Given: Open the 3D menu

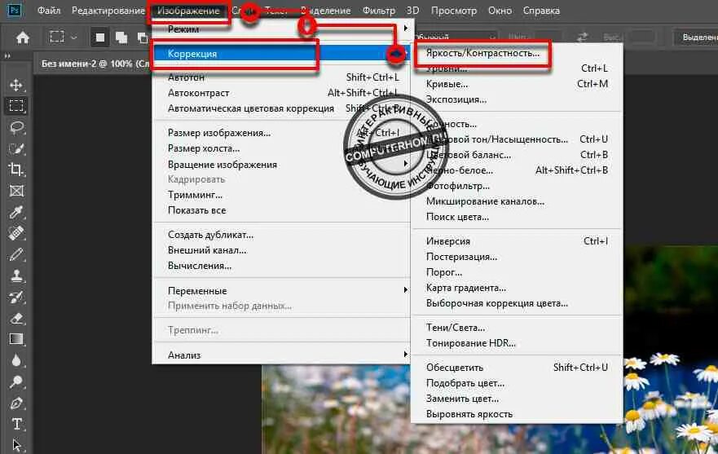Looking at the screenshot, I should pos(412,10).
